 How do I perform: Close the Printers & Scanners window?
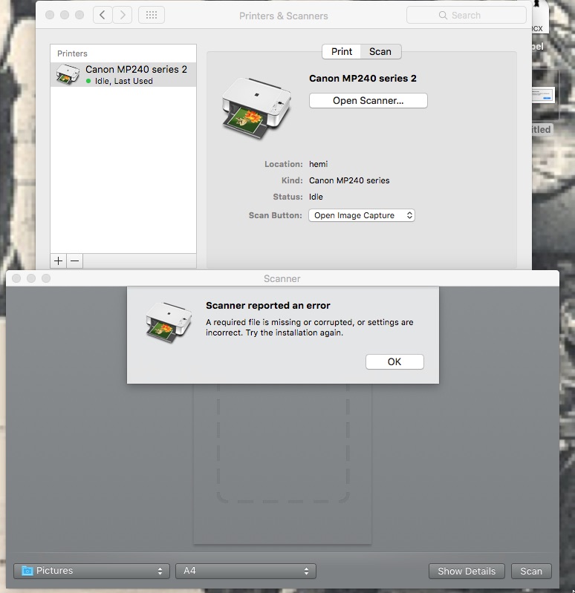(50, 15)
